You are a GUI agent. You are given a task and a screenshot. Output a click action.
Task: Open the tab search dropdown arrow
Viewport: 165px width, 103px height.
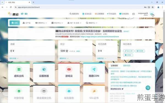2,2
